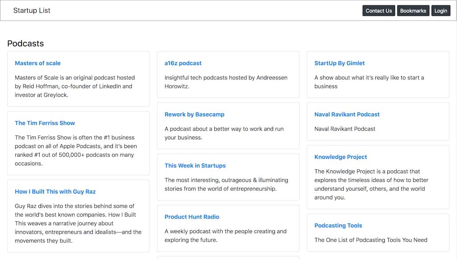The width and height of the screenshot is (457, 260).
Task: Open the How I Built This link
Action: click(55, 191)
